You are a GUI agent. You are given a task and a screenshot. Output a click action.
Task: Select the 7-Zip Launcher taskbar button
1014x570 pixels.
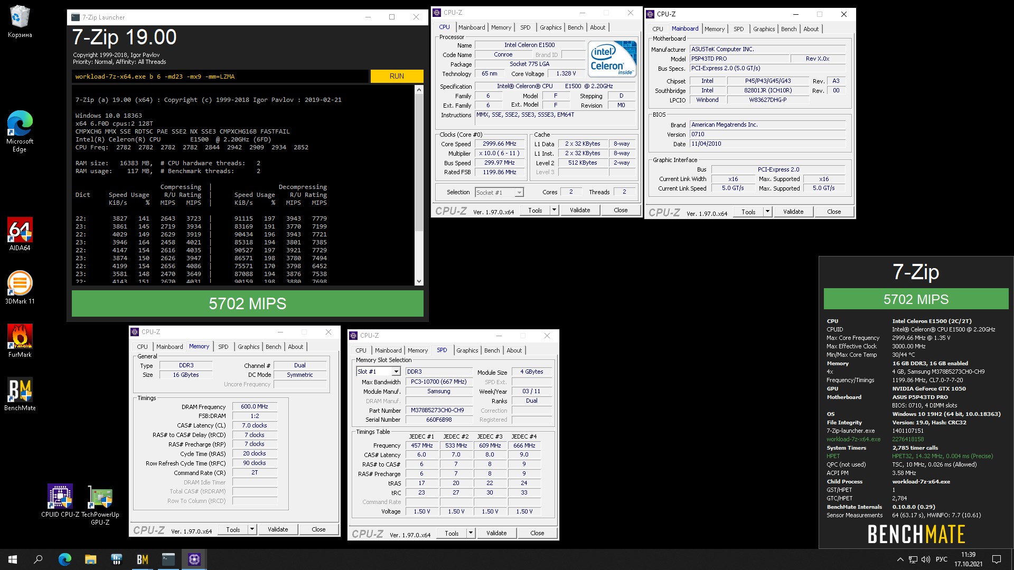(x=168, y=559)
